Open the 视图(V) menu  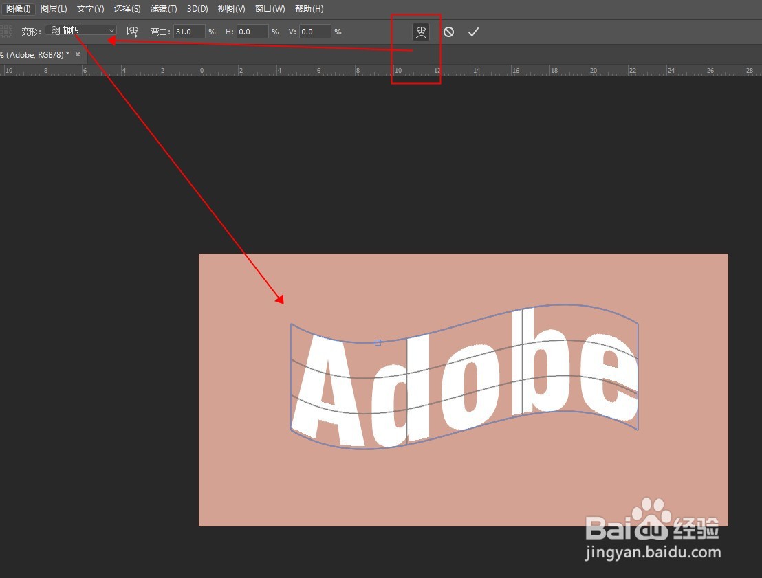pos(231,9)
